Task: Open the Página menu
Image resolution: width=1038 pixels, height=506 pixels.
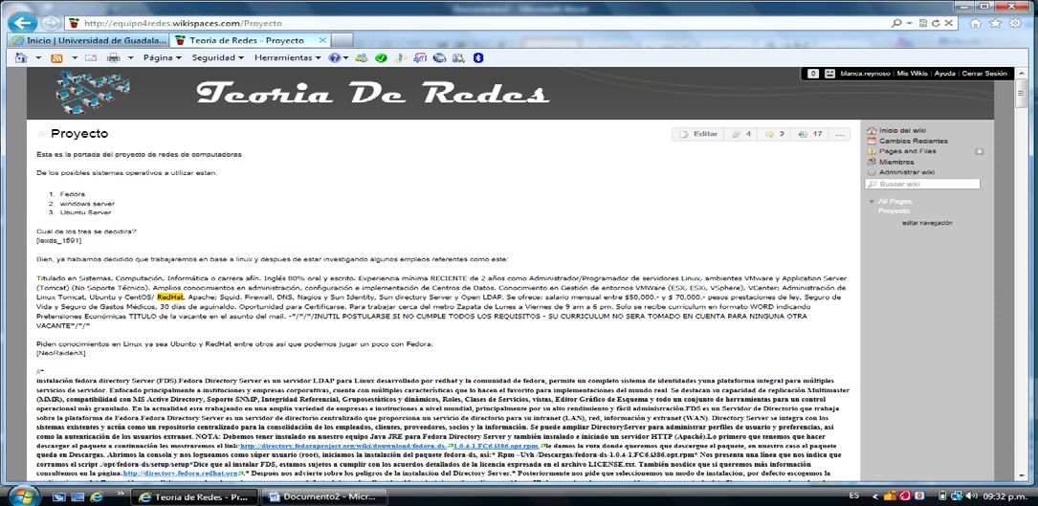Action: 163,57
